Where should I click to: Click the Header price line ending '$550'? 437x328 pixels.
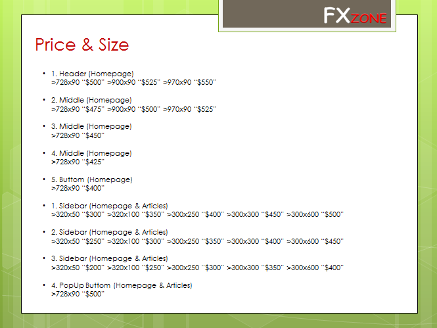pos(134,82)
